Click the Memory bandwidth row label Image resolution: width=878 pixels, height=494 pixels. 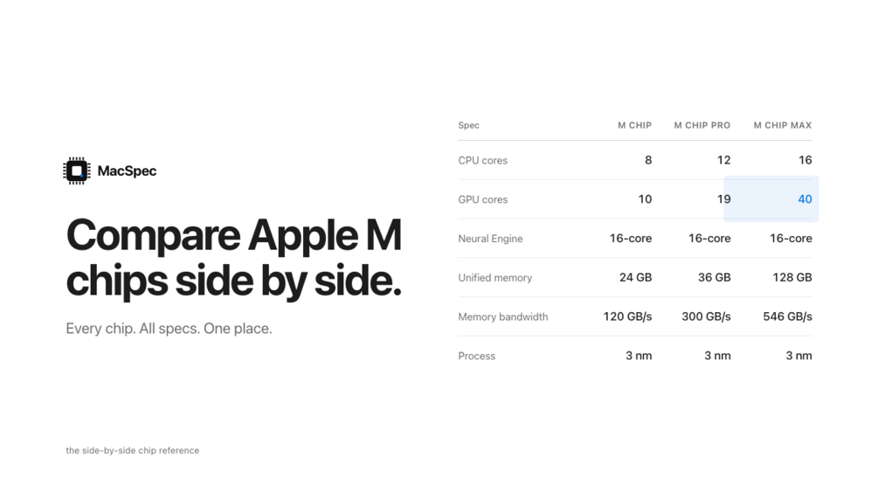pyautogui.click(x=503, y=317)
